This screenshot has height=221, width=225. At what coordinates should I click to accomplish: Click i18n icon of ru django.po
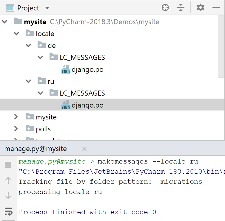pos(66,105)
